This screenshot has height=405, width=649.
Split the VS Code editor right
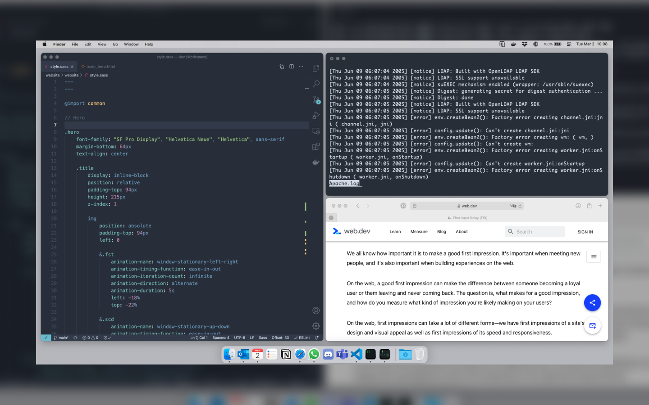(292, 67)
